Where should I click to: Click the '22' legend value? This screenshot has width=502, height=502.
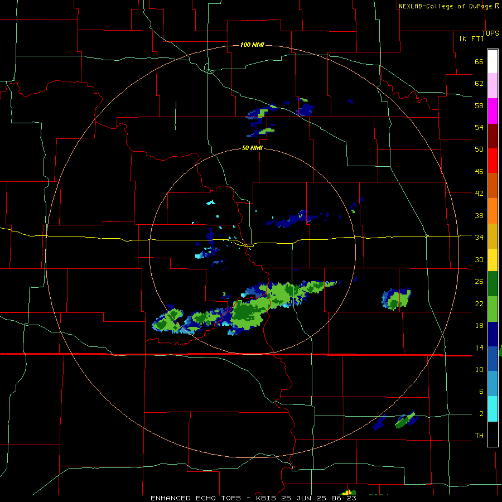[x=479, y=304]
